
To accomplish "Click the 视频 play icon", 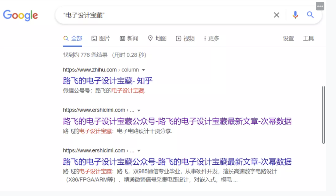I will [178, 38].
